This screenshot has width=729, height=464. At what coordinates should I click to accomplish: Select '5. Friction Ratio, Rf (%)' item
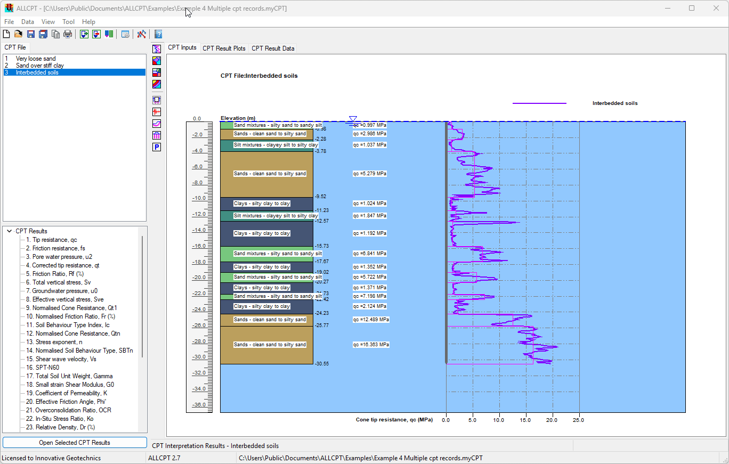point(54,274)
